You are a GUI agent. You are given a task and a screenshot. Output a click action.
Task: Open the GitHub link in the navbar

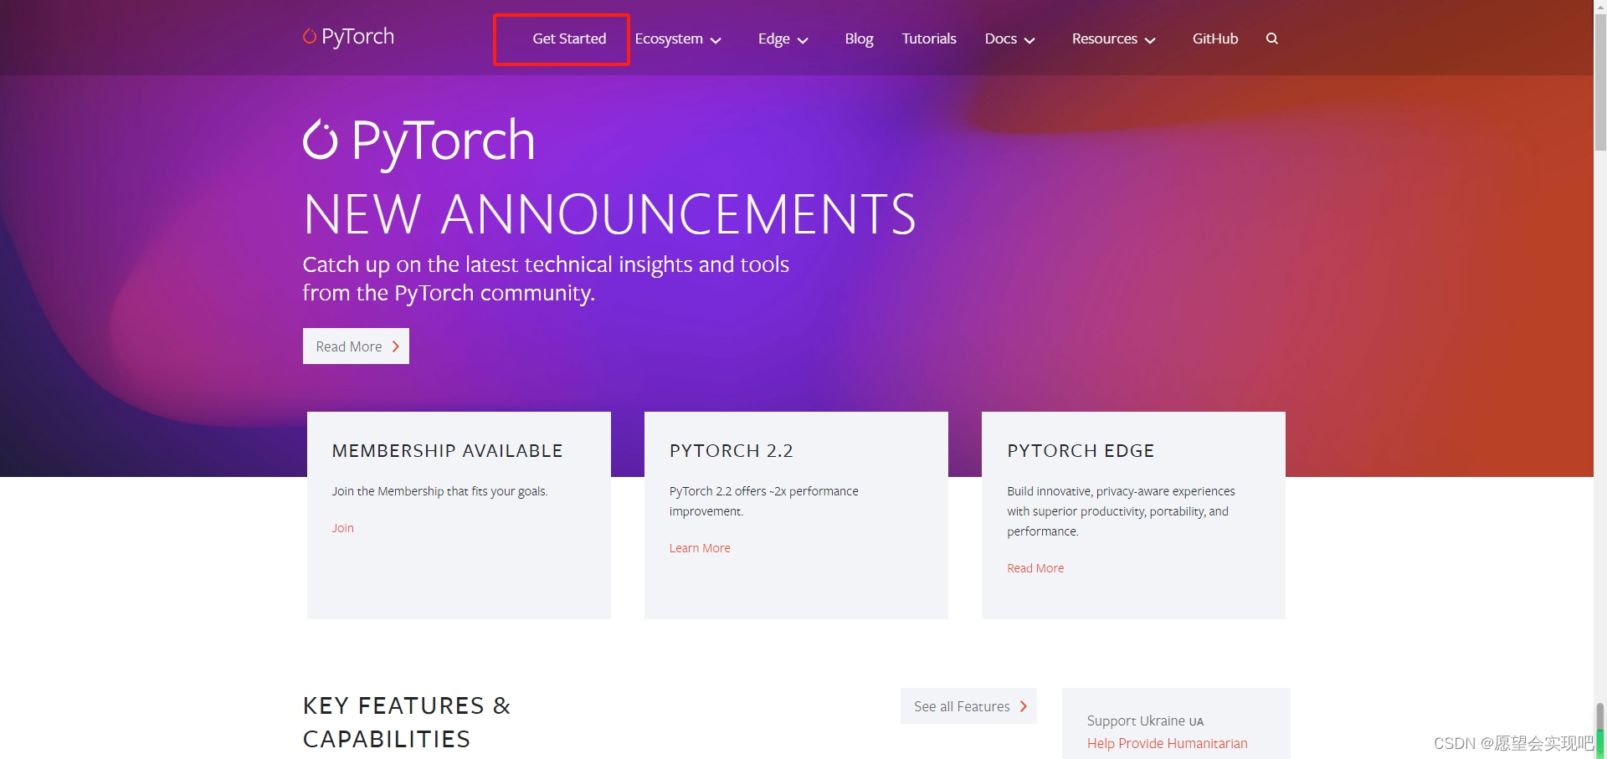[x=1214, y=38]
